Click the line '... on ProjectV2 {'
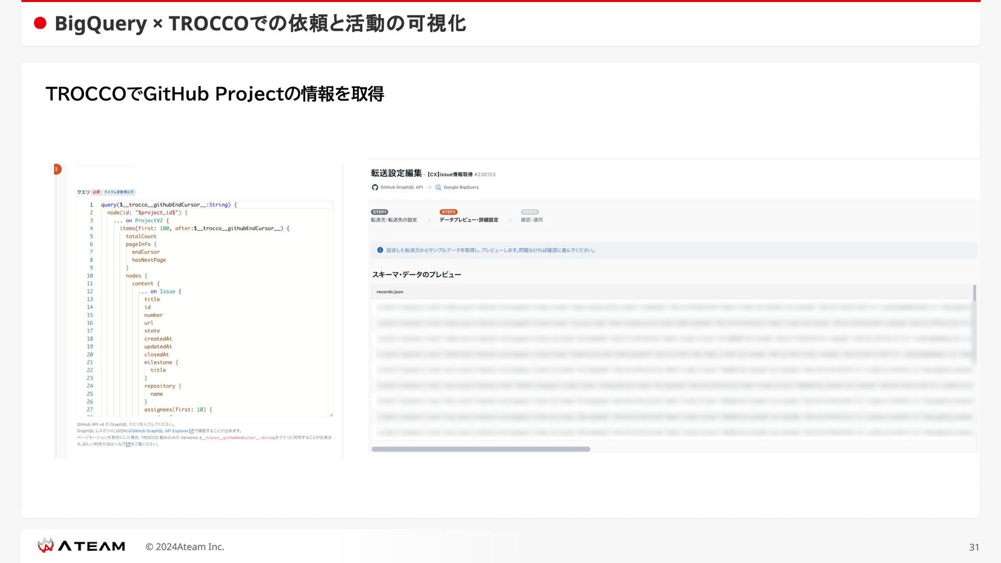This screenshot has width=1001, height=563. (x=141, y=221)
